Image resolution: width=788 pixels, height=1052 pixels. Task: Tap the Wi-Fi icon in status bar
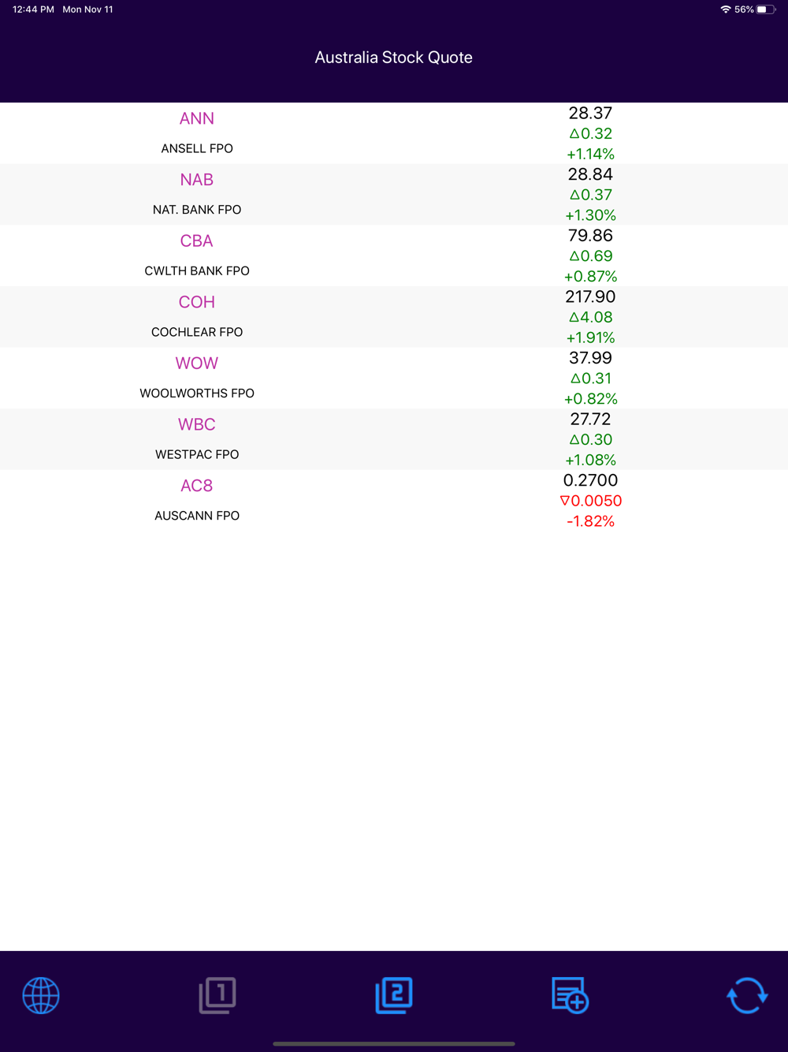tap(725, 9)
